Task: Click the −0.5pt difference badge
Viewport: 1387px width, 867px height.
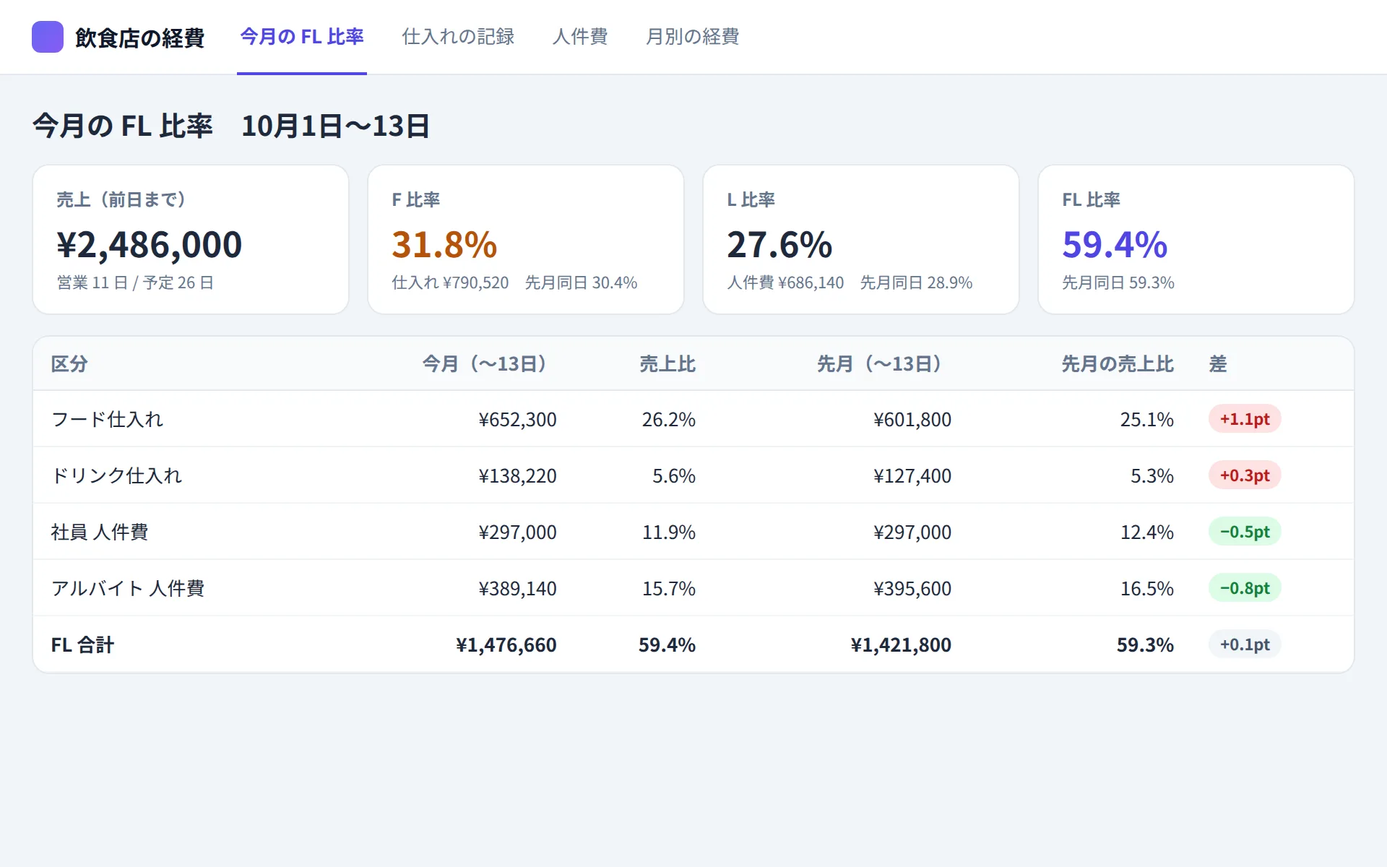Action: click(1245, 532)
